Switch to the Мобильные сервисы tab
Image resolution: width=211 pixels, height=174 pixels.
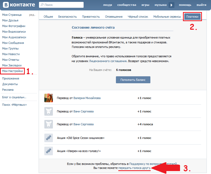click(x=167, y=17)
